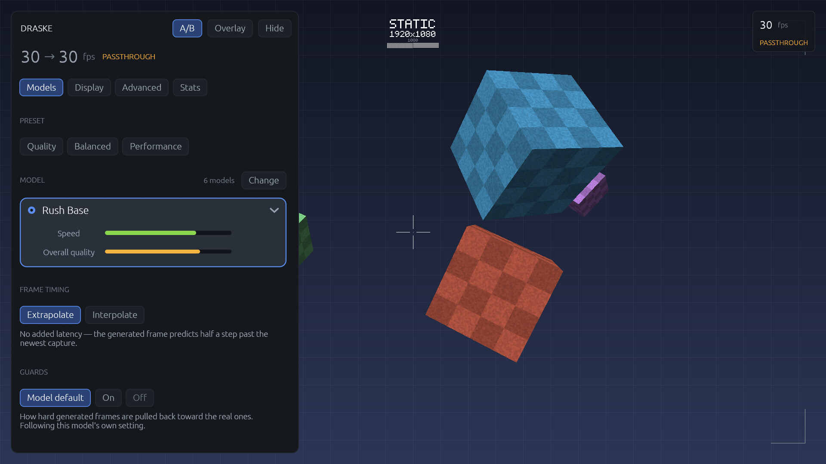Click the crosshair at the viewport center
Viewport: 826px width, 464px height.
[x=413, y=232]
